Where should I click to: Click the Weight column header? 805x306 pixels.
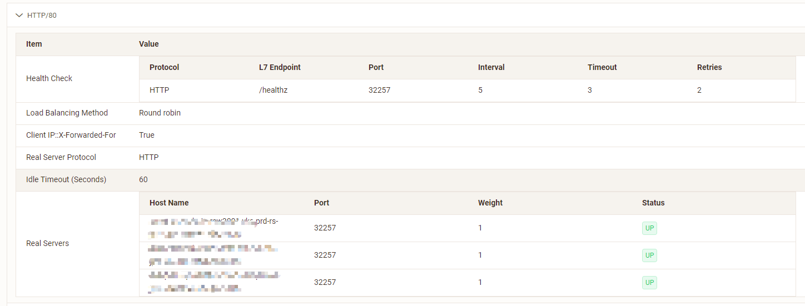pyautogui.click(x=490, y=203)
